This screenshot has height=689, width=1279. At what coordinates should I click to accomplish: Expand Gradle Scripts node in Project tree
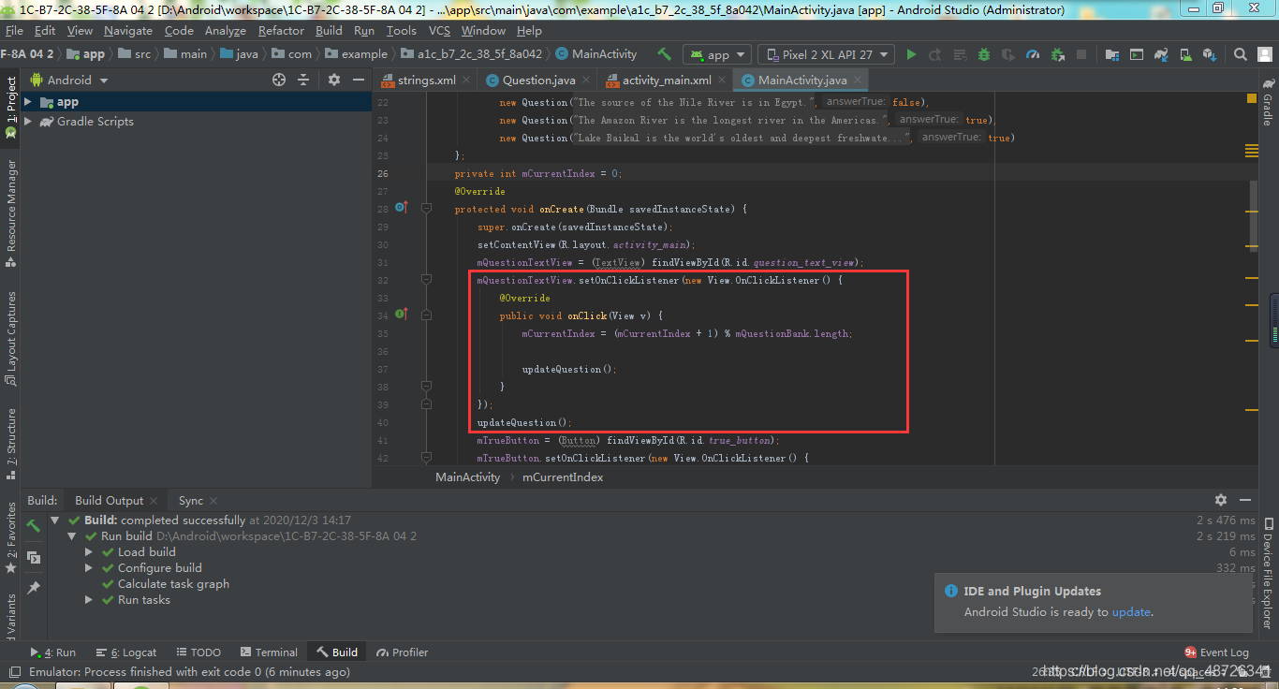point(28,121)
